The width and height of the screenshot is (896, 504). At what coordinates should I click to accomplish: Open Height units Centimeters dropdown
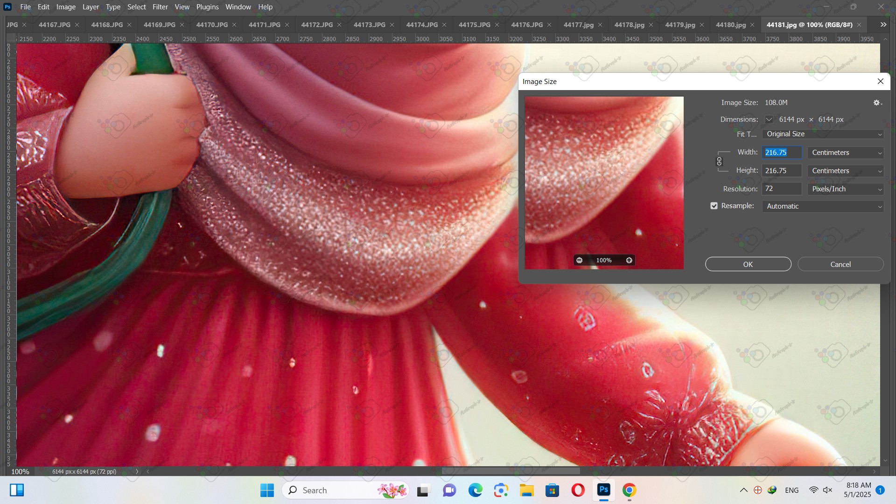click(x=846, y=171)
